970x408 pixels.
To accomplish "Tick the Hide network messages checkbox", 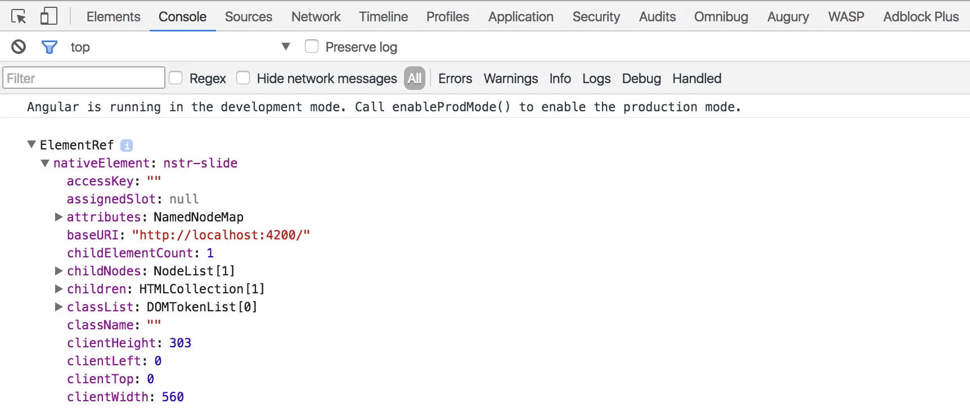I will click(x=243, y=78).
